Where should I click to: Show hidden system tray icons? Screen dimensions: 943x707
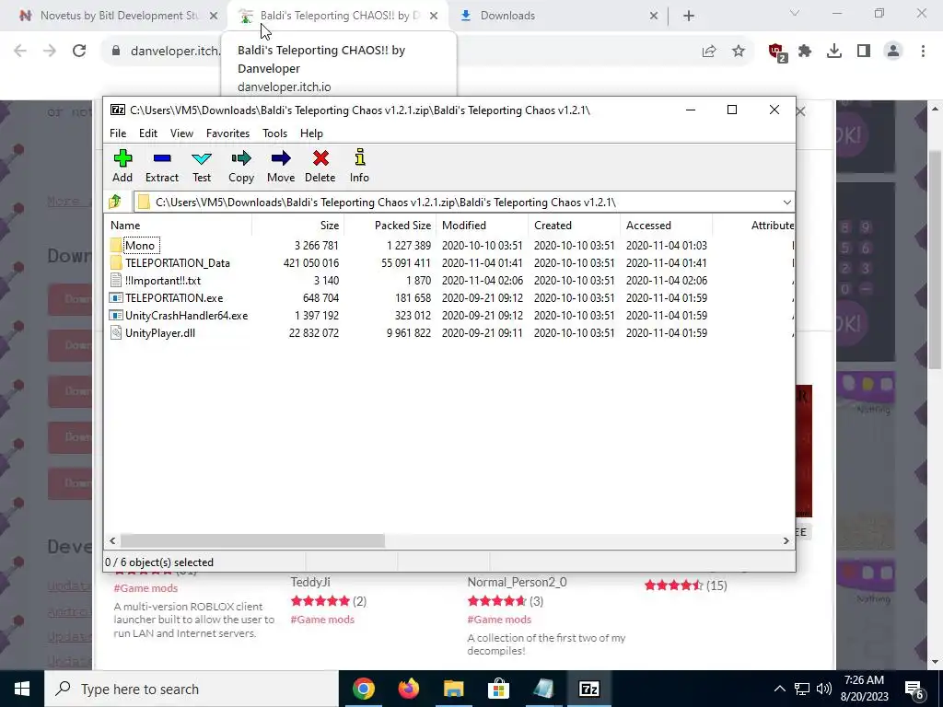[x=779, y=689]
